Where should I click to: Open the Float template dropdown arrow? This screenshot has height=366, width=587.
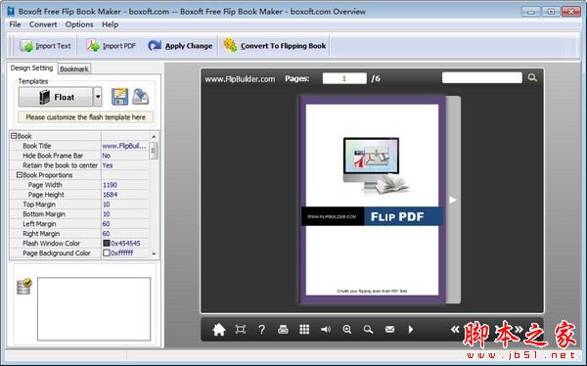pos(98,97)
